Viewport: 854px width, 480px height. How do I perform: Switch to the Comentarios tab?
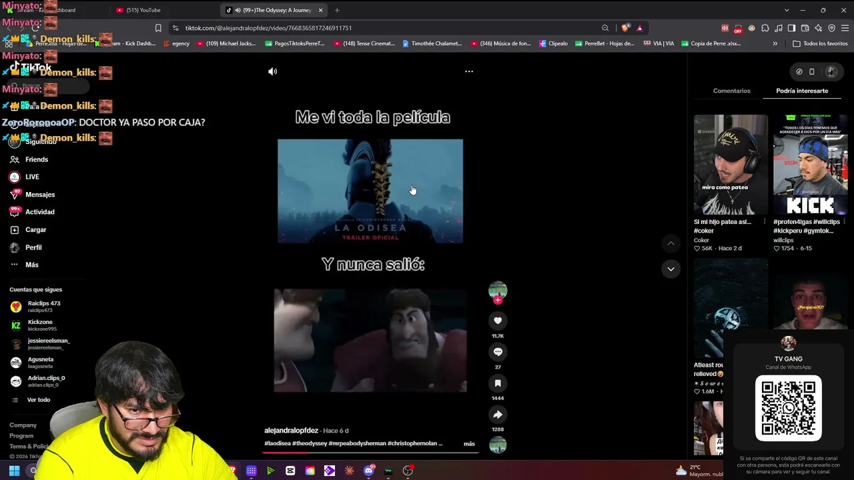(731, 91)
